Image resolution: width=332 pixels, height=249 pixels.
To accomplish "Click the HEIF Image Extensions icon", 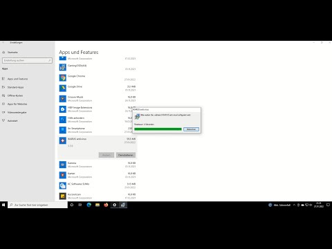I will 63,109.
